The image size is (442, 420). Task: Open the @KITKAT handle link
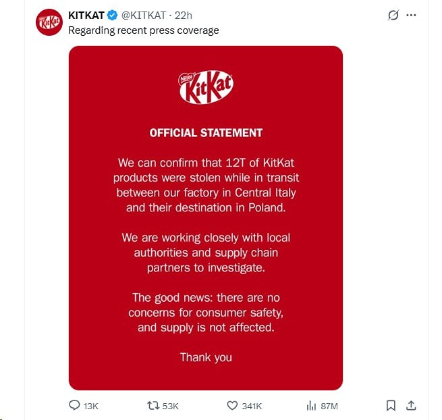[x=145, y=15]
